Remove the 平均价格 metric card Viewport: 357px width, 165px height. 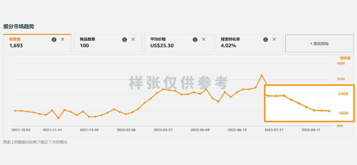coord(203,39)
